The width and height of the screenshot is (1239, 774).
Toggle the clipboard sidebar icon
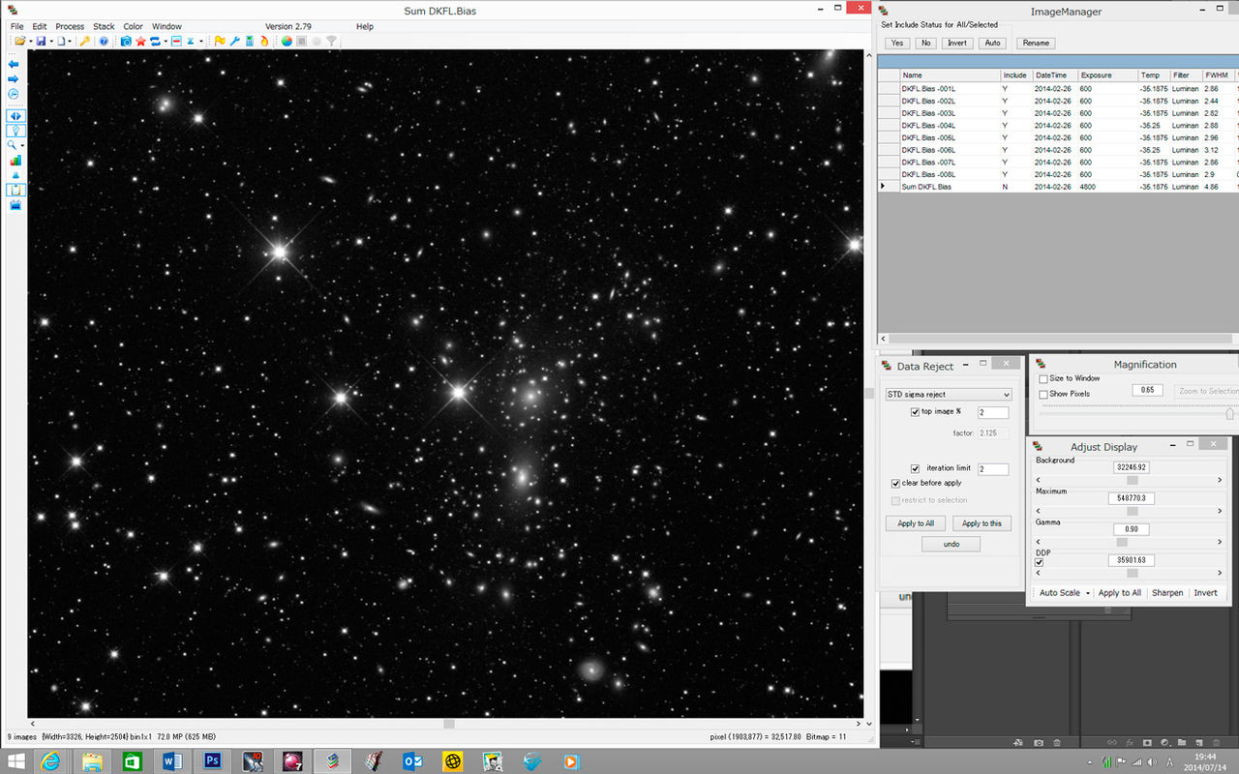coord(15,191)
